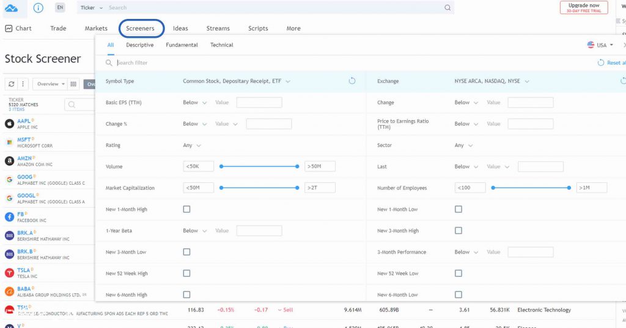Open the three-dot screener options menu
Viewport: 626px width, 328px height.
(23, 84)
